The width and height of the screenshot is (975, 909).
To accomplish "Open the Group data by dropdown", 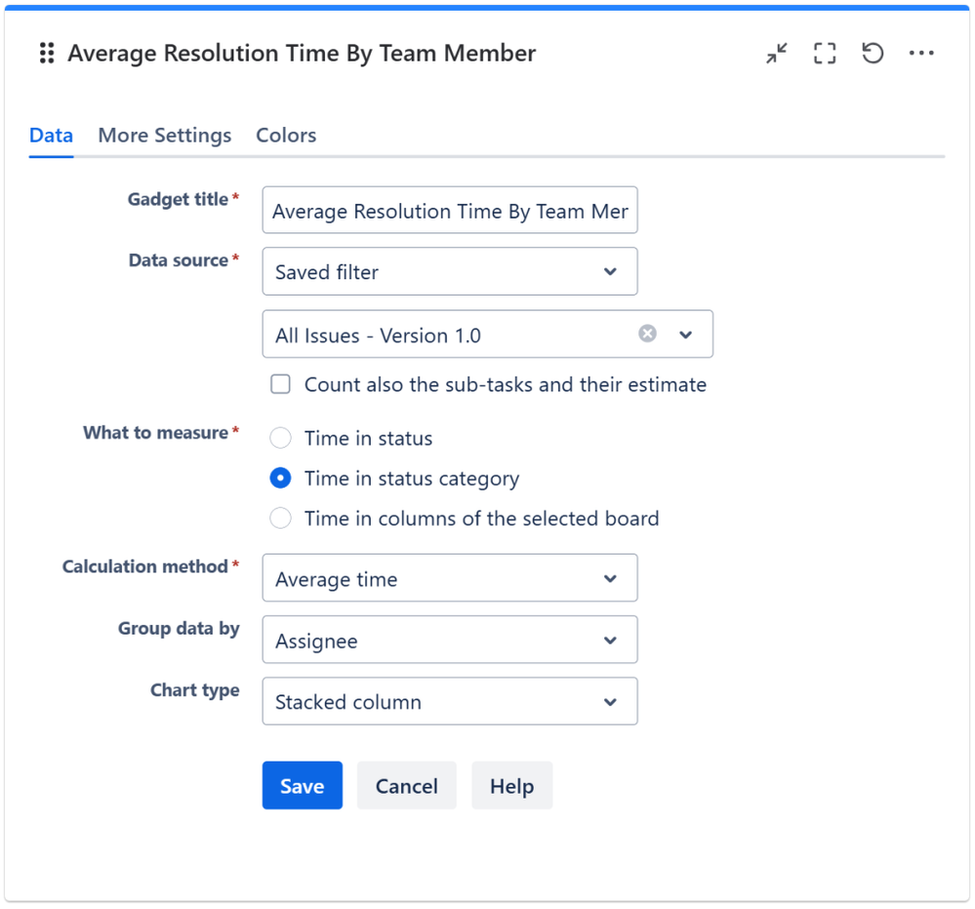I will pyautogui.click(x=450, y=640).
